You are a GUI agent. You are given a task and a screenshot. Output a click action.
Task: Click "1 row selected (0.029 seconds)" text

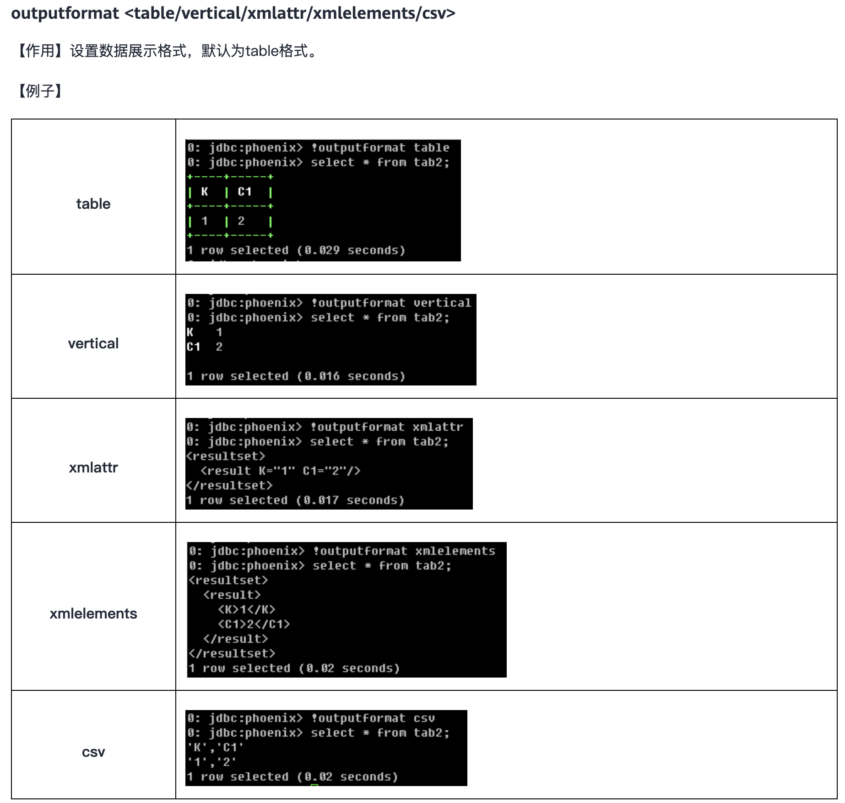(x=296, y=250)
